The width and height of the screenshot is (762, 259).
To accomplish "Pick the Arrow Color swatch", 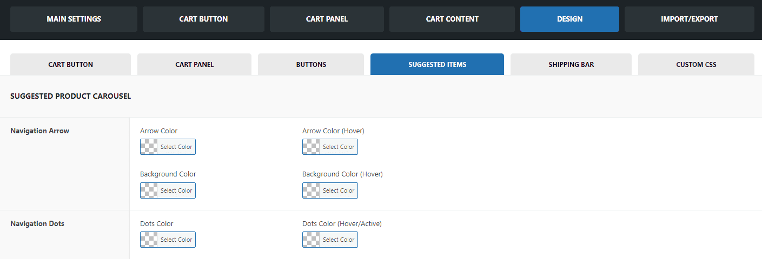I will (x=168, y=147).
